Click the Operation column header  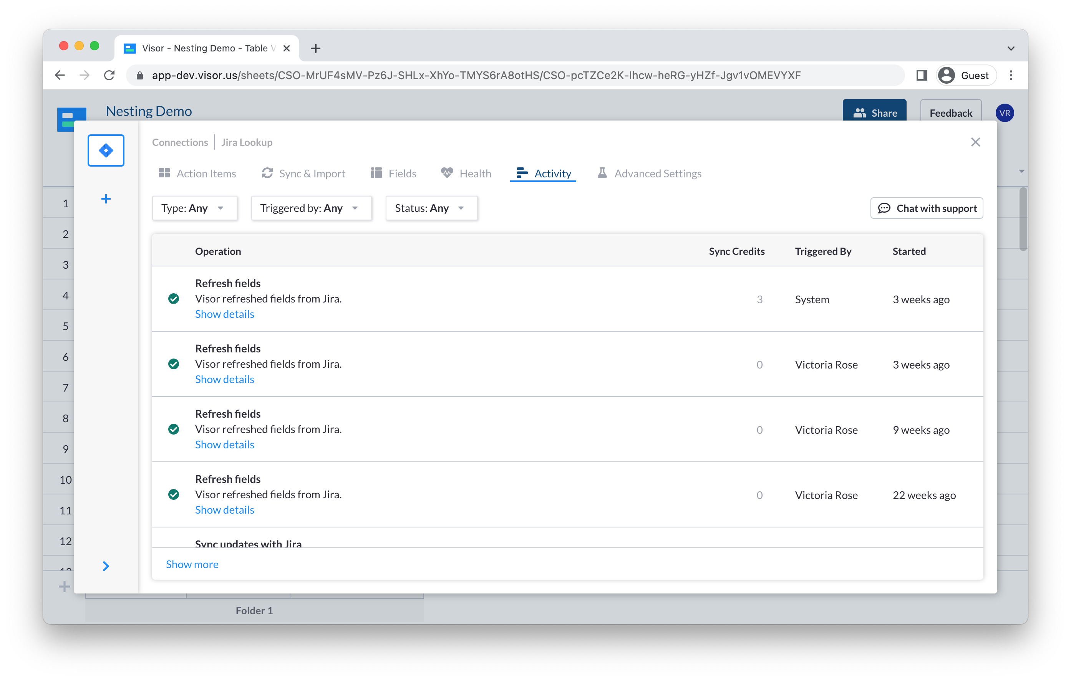[x=218, y=251]
